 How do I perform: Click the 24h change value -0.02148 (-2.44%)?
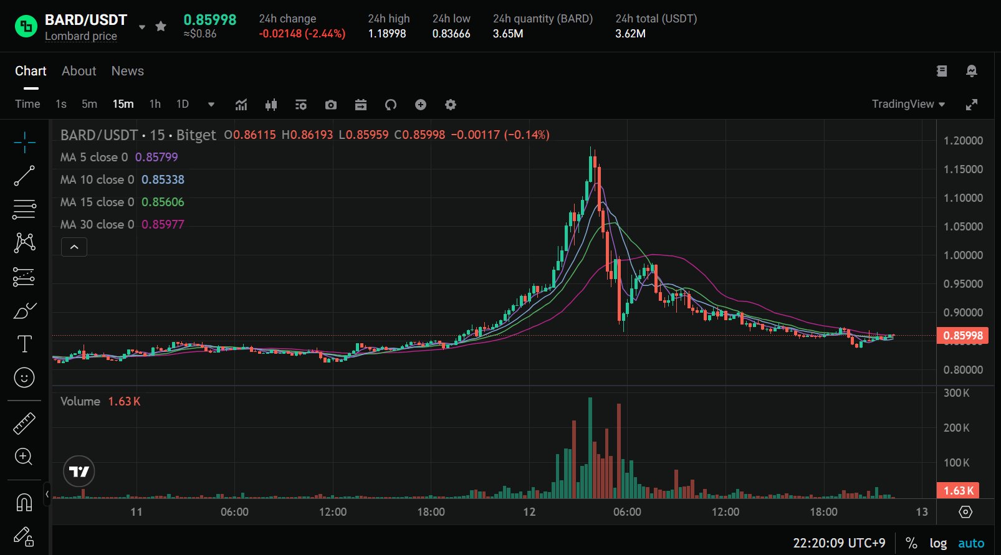click(302, 34)
